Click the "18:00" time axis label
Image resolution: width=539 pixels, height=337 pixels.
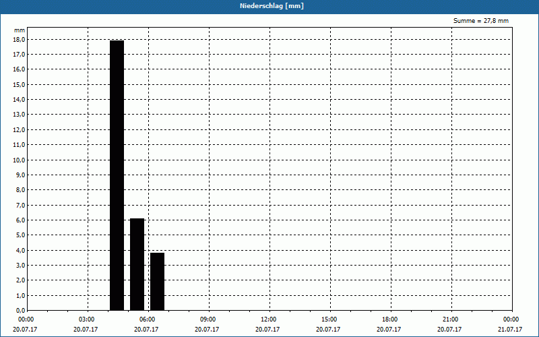(x=390, y=319)
